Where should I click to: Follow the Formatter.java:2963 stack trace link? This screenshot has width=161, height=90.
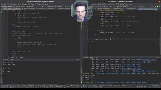pos(149,60)
